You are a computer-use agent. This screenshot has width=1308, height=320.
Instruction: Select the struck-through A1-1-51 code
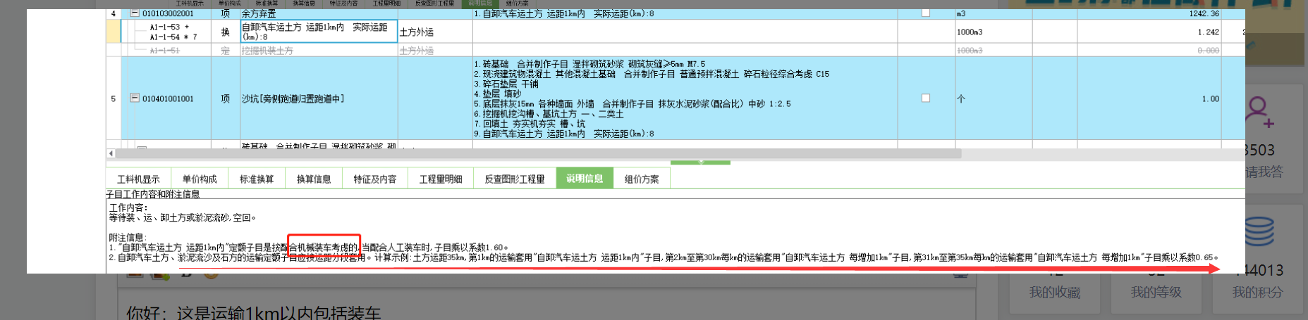tap(164, 51)
